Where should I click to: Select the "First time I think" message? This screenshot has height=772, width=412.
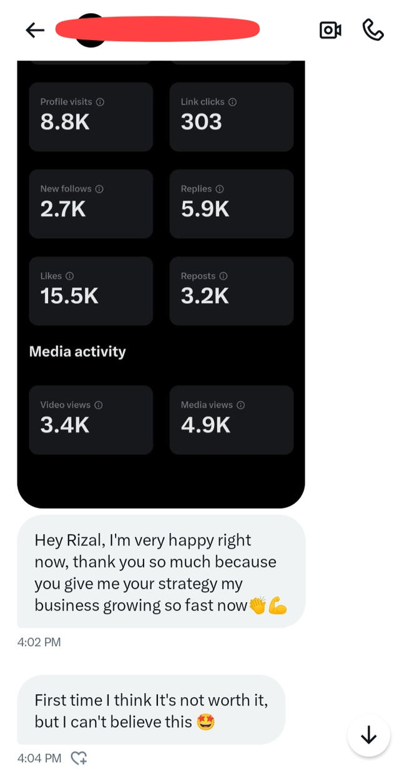pyautogui.click(x=151, y=710)
